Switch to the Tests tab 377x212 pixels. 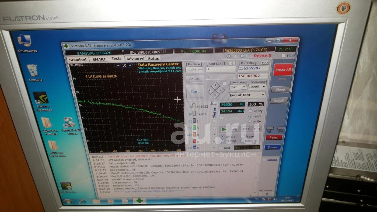[x=117, y=59]
